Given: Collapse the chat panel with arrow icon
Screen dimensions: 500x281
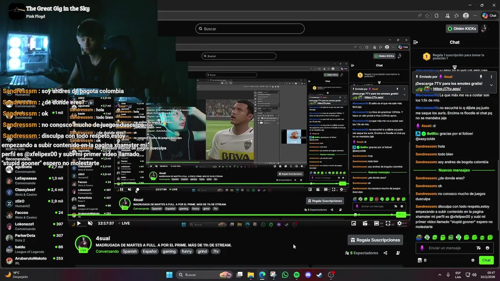Looking at the screenshot, I should coord(416,42).
